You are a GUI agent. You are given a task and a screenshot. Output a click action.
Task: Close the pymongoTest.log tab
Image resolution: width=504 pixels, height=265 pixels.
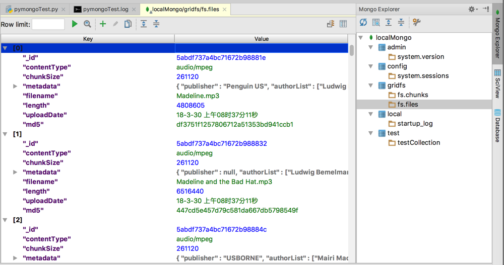tap(134, 10)
